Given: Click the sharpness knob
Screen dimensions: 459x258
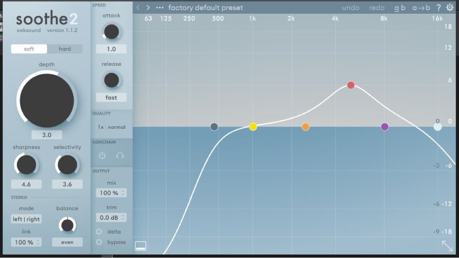Looking at the screenshot, I should 26,165.
